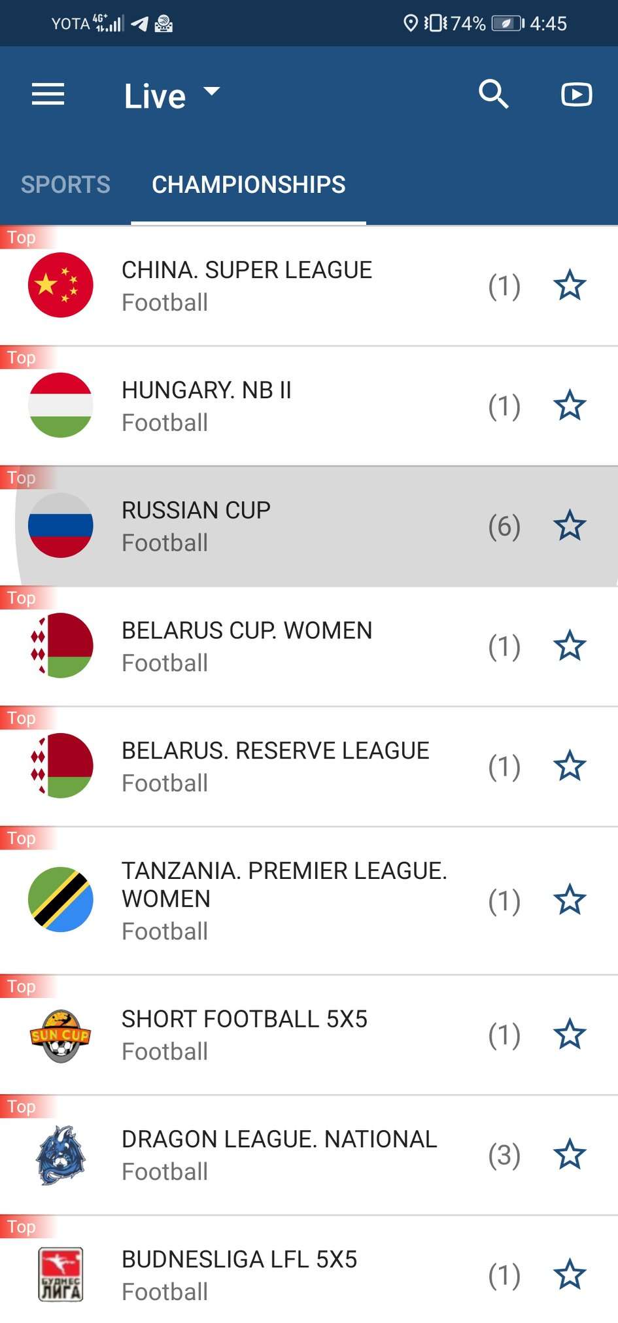618x1323 pixels.
Task: Expand Russian Cup match count (6)
Action: [504, 526]
